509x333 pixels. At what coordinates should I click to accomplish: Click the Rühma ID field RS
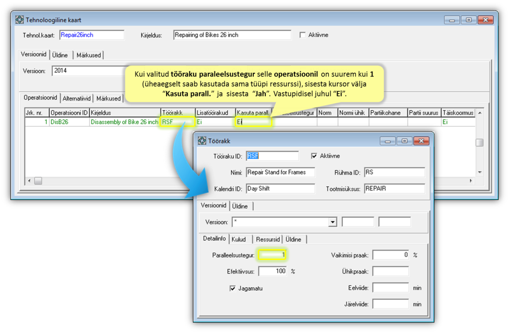pyautogui.click(x=394, y=172)
